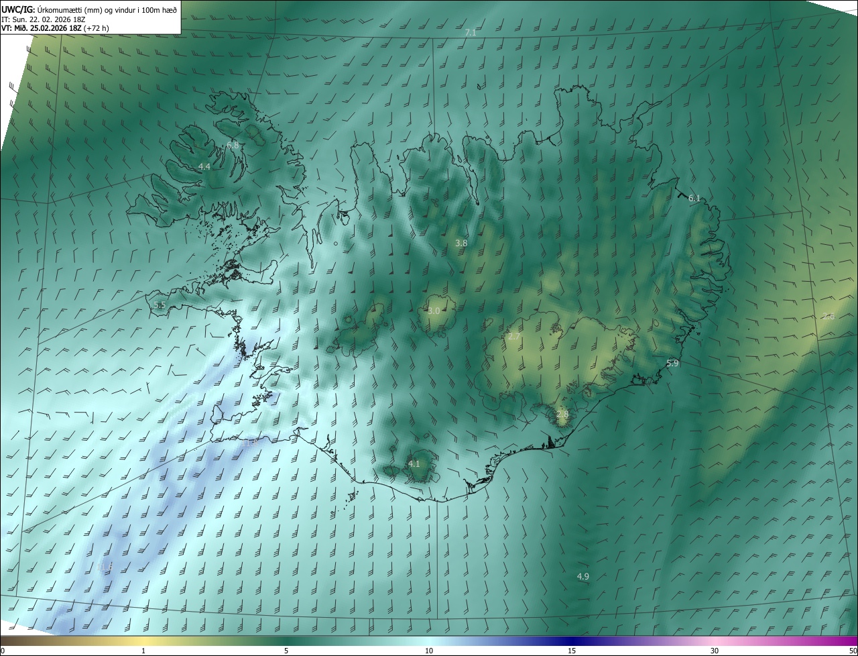This screenshot has width=858, height=656.
Task: Click the colour scale tick label 10
Action: coord(429,651)
